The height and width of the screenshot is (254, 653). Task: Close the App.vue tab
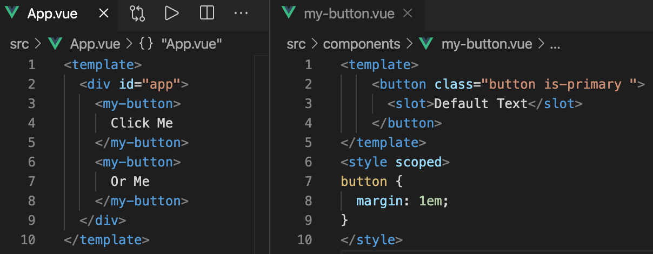pos(103,14)
